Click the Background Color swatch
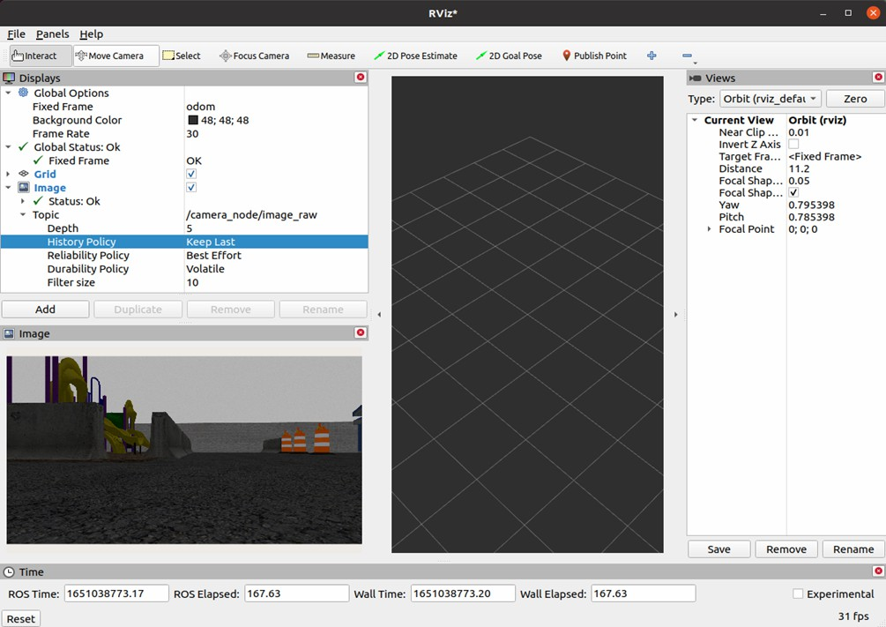 (193, 120)
